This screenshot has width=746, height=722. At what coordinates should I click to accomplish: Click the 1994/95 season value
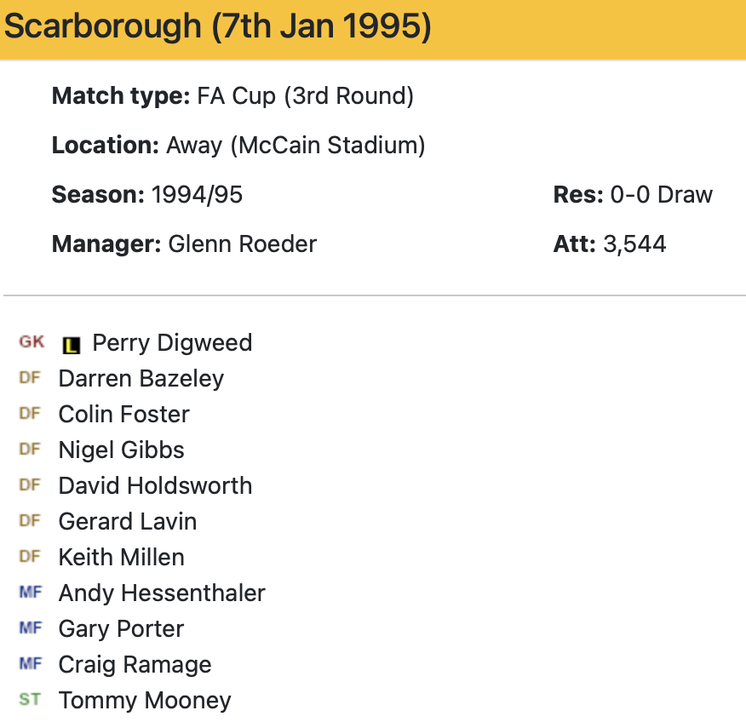[x=197, y=195]
